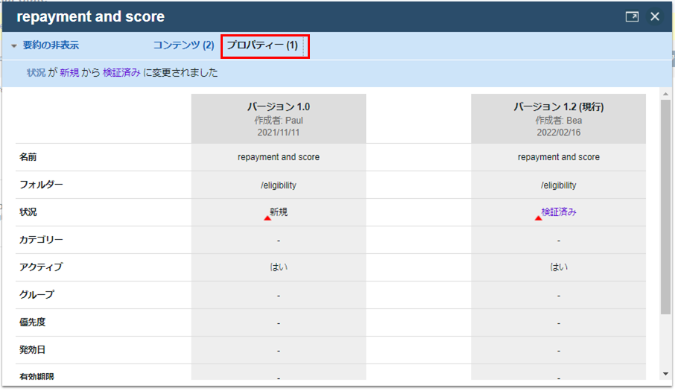675x391 pixels.
Task: Click 作成者: Bea text
Action: click(558, 121)
